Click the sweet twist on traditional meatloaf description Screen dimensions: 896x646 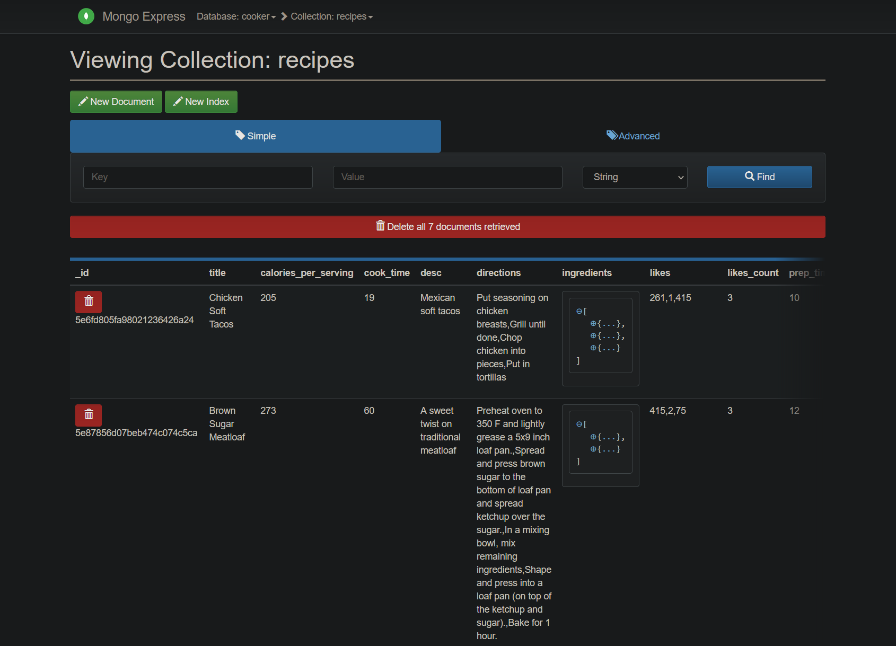click(x=440, y=430)
